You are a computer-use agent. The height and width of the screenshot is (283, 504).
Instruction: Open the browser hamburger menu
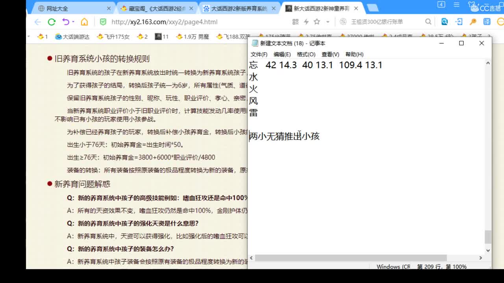click(456, 5)
